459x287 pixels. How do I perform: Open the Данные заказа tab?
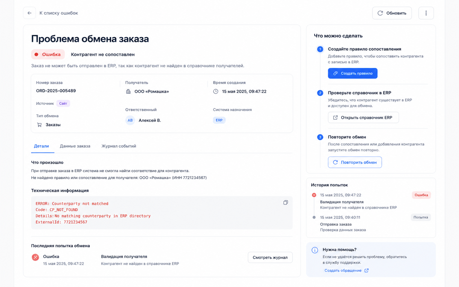coord(75,146)
